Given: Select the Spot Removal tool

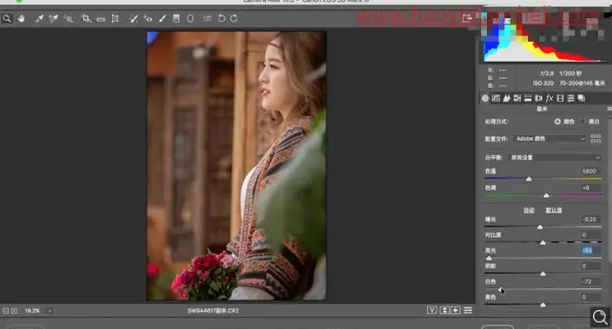Looking at the screenshot, I should (x=134, y=18).
